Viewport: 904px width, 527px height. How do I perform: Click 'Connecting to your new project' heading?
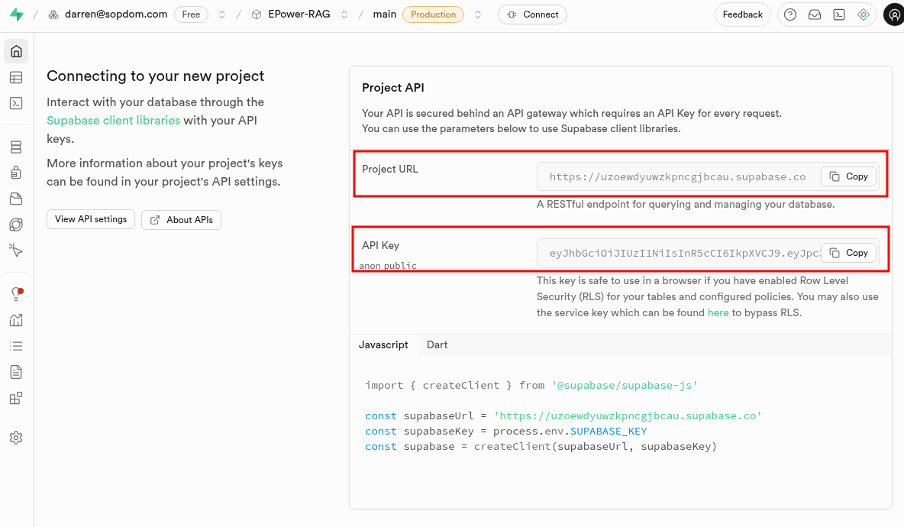pyautogui.click(x=155, y=76)
